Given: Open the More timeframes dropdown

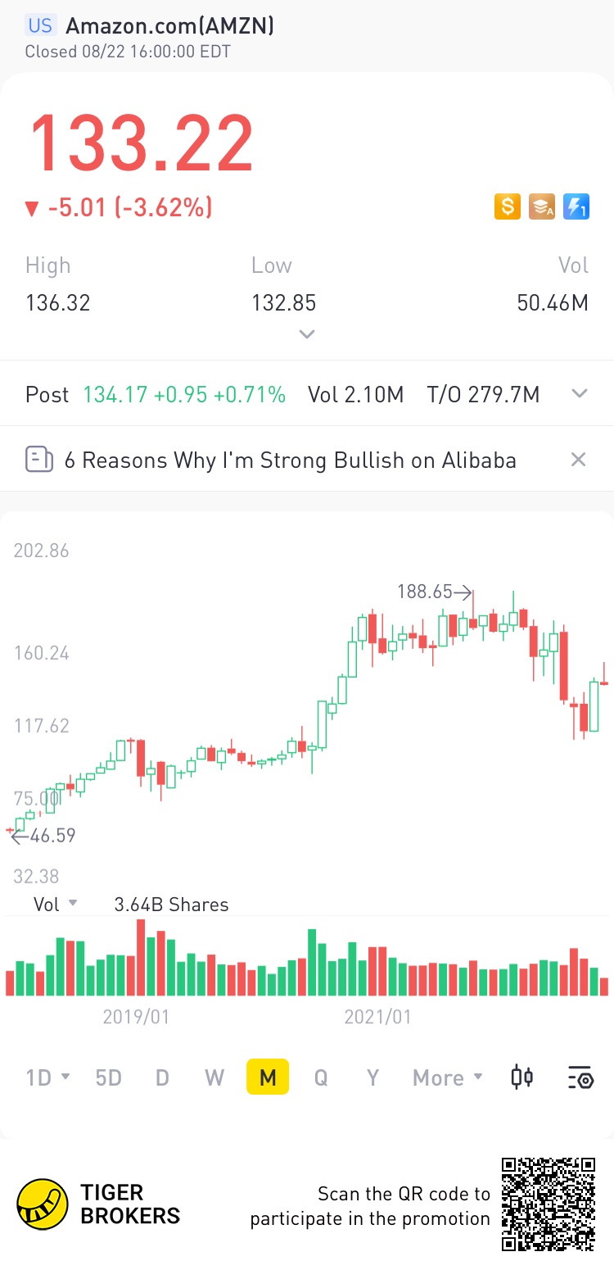Looking at the screenshot, I should tap(447, 1077).
